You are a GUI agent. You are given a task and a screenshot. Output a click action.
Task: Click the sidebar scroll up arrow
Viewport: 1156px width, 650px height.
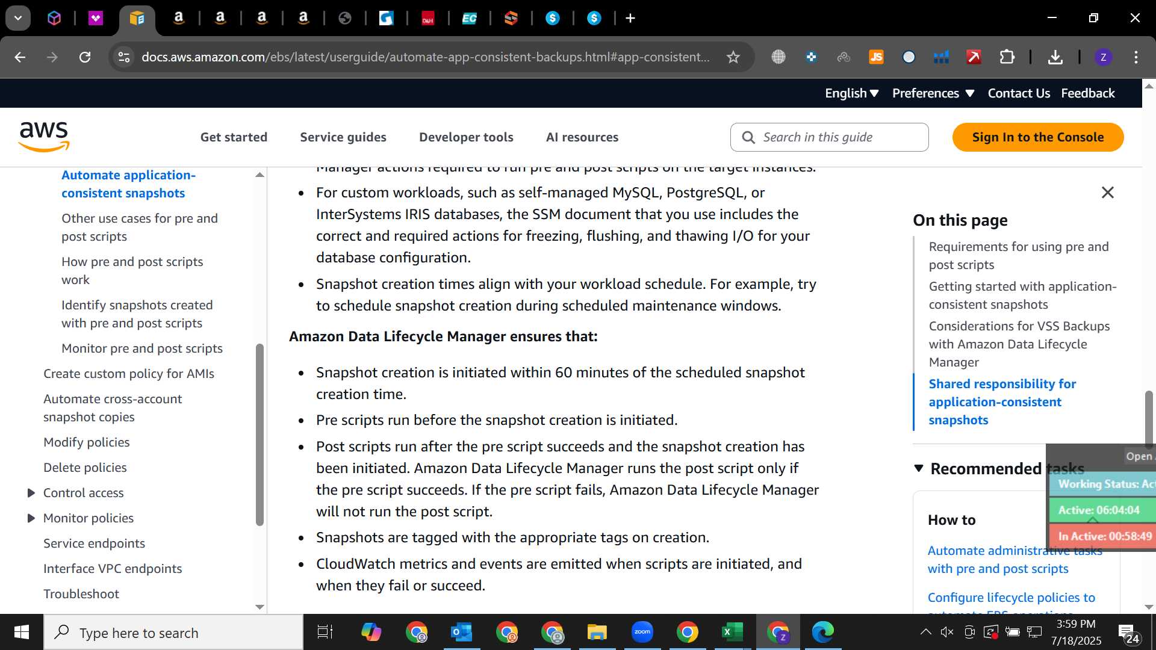pos(259,175)
